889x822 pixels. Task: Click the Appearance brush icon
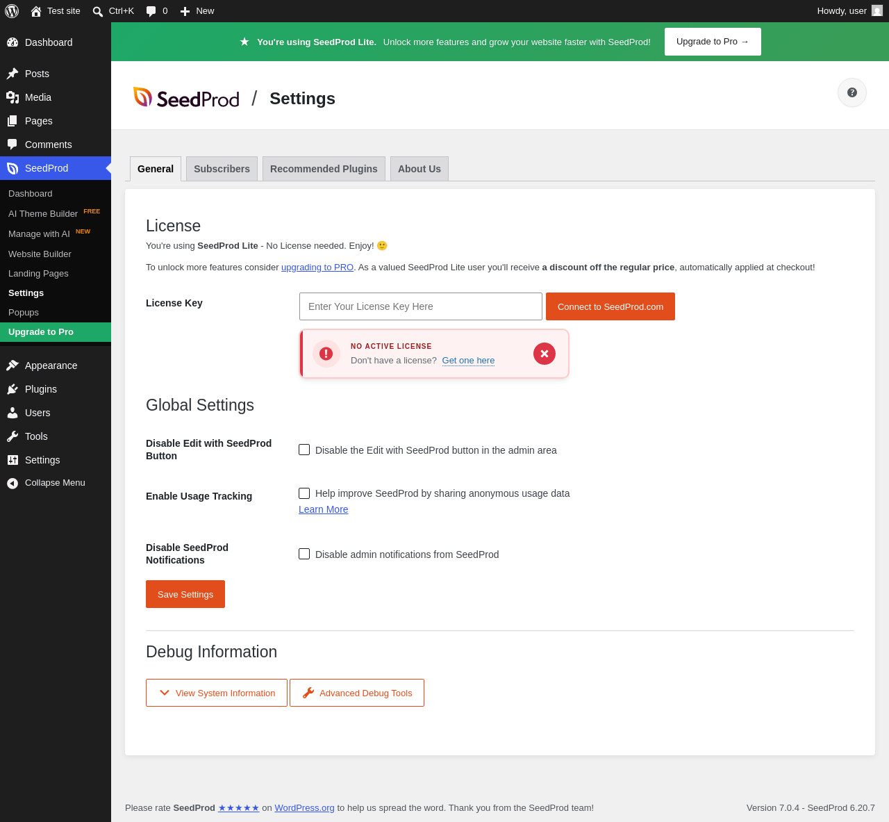(x=13, y=365)
